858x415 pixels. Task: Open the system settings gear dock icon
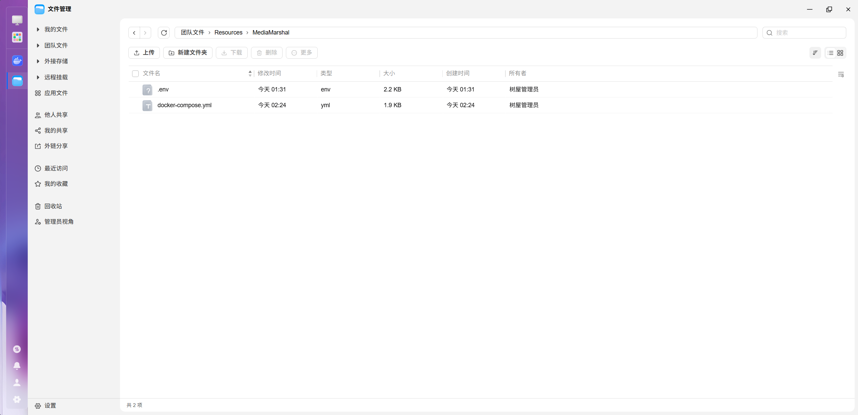coord(17,399)
